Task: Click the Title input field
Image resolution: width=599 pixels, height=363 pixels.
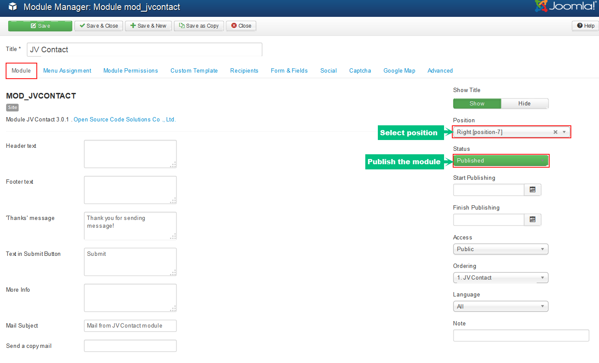Action: tap(145, 49)
